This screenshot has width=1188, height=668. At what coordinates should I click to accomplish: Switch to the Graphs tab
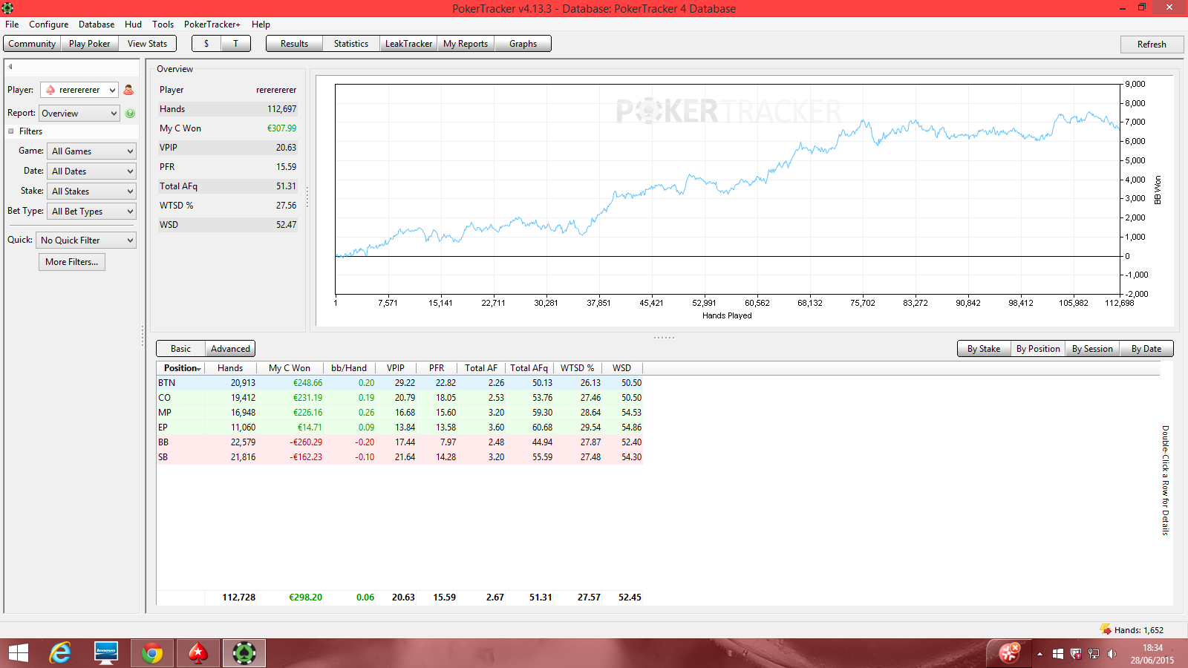click(x=523, y=44)
